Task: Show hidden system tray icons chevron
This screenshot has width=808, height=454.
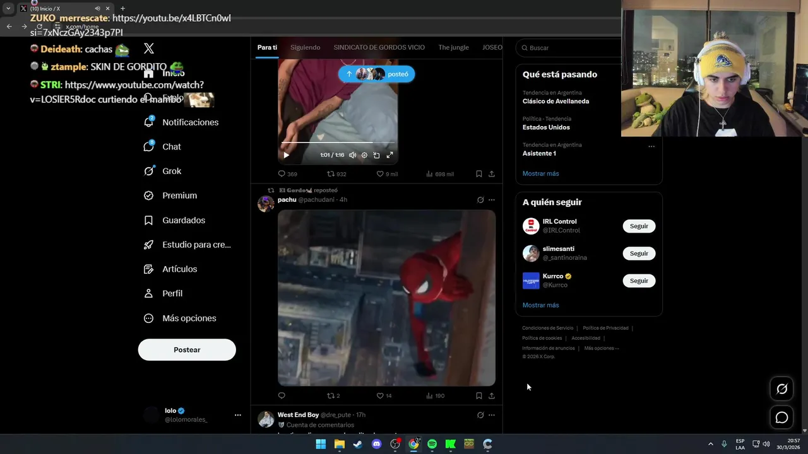Action: [710, 444]
